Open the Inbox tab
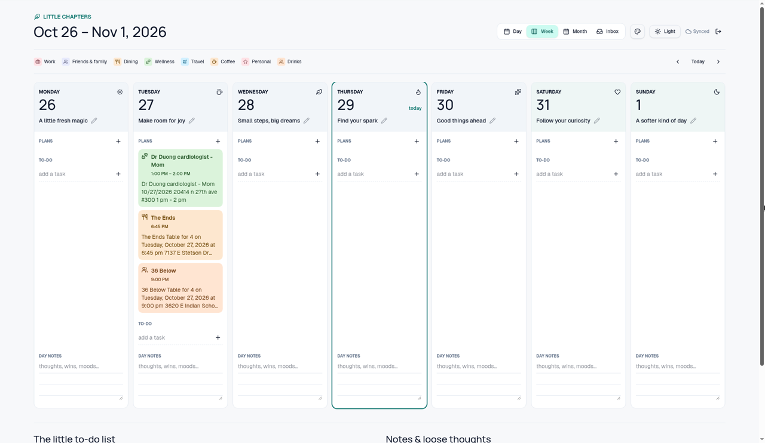 tap(608, 32)
